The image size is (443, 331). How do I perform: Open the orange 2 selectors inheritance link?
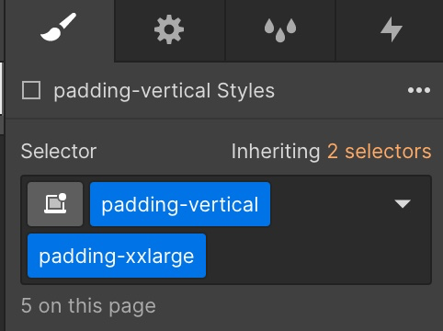[380, 152]
